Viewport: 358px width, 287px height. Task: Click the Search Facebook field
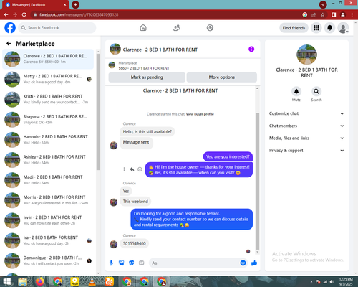click(x=57, y=28)
